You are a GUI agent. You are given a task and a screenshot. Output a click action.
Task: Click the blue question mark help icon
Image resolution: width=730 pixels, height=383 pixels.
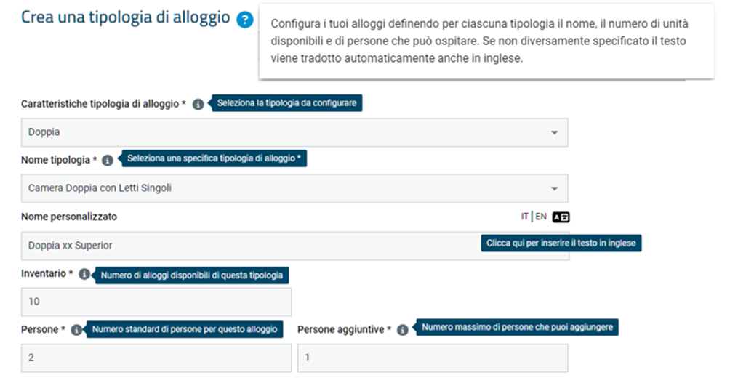click(x=245, y=20)
